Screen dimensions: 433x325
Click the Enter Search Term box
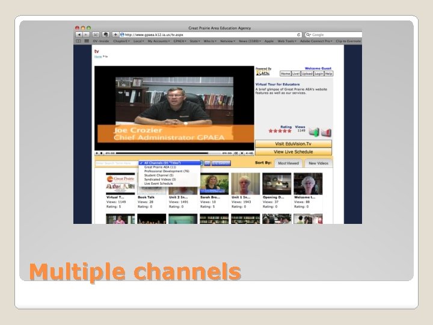(117, 163)
